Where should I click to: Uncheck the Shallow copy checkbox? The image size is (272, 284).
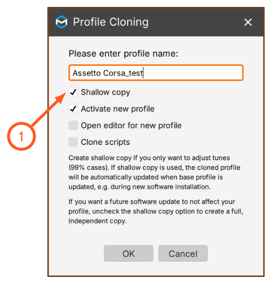(x=73, y=92)
